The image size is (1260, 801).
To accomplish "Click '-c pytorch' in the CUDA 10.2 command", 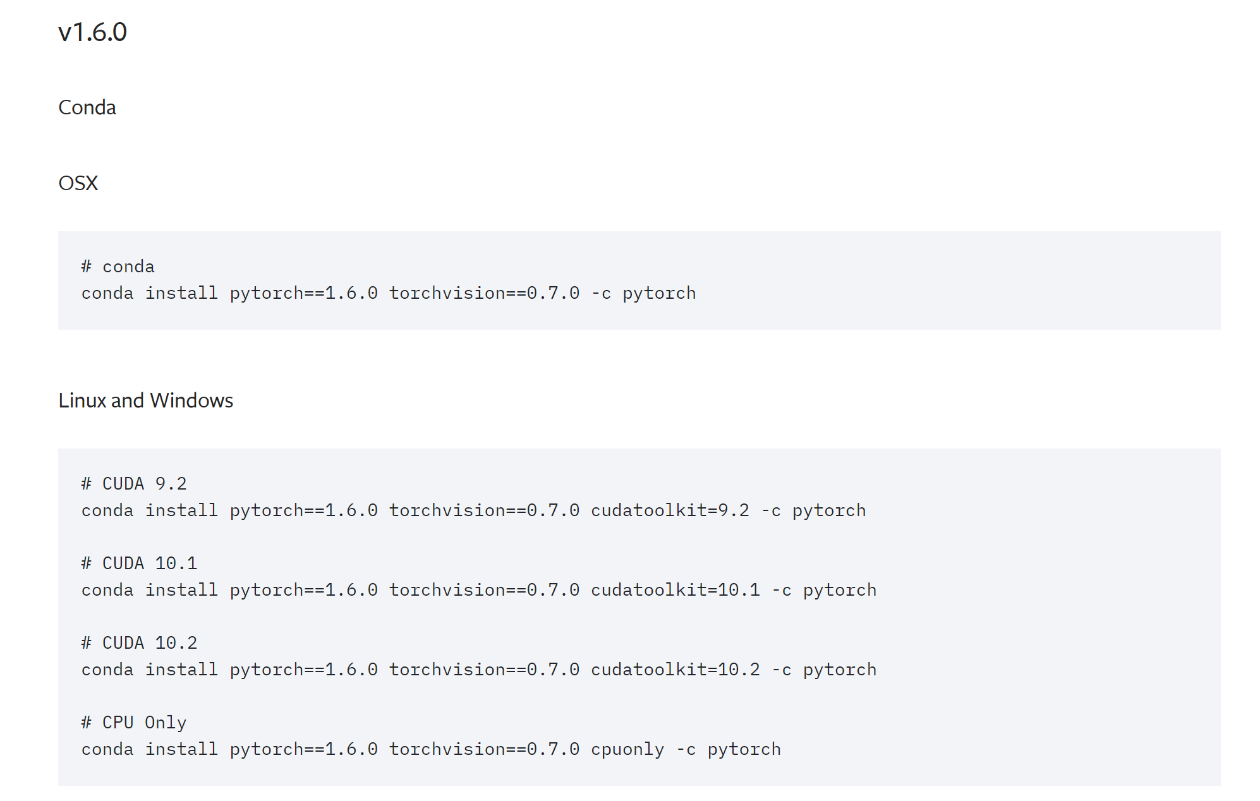I will pos(825,670).
